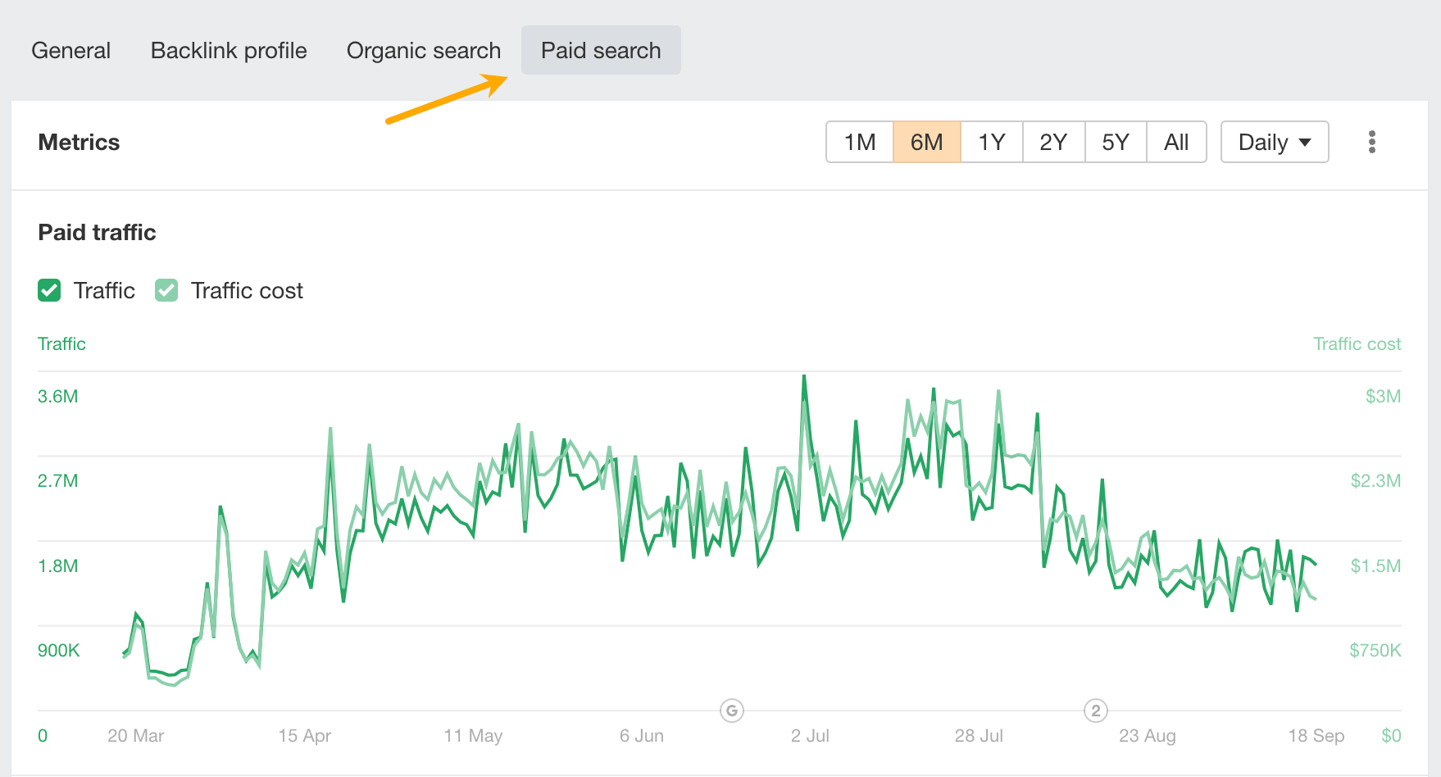This screenshot has height=777, width=1441.
Task: Go to the Organic search tab
Action: coord(423,50)
